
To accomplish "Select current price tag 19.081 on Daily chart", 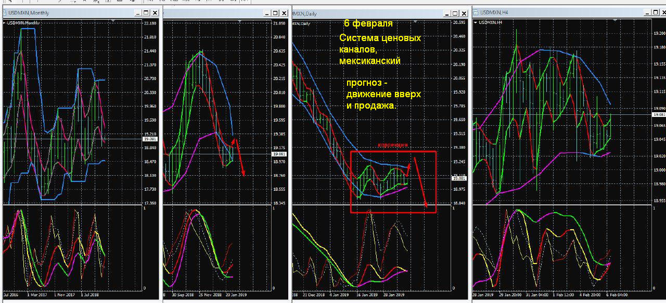I will [459, 178].
